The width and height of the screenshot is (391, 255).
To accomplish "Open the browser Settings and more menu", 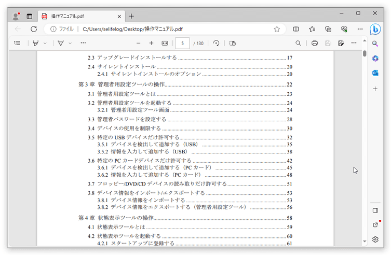I will coord(358,29).
